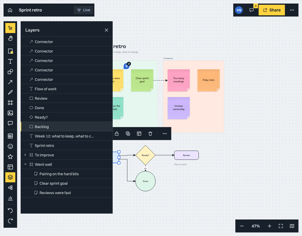Image resolution: width=302 pixels, height=236 pixels.
Task: Pick the text tool in left toolbar
Action: 10,61
